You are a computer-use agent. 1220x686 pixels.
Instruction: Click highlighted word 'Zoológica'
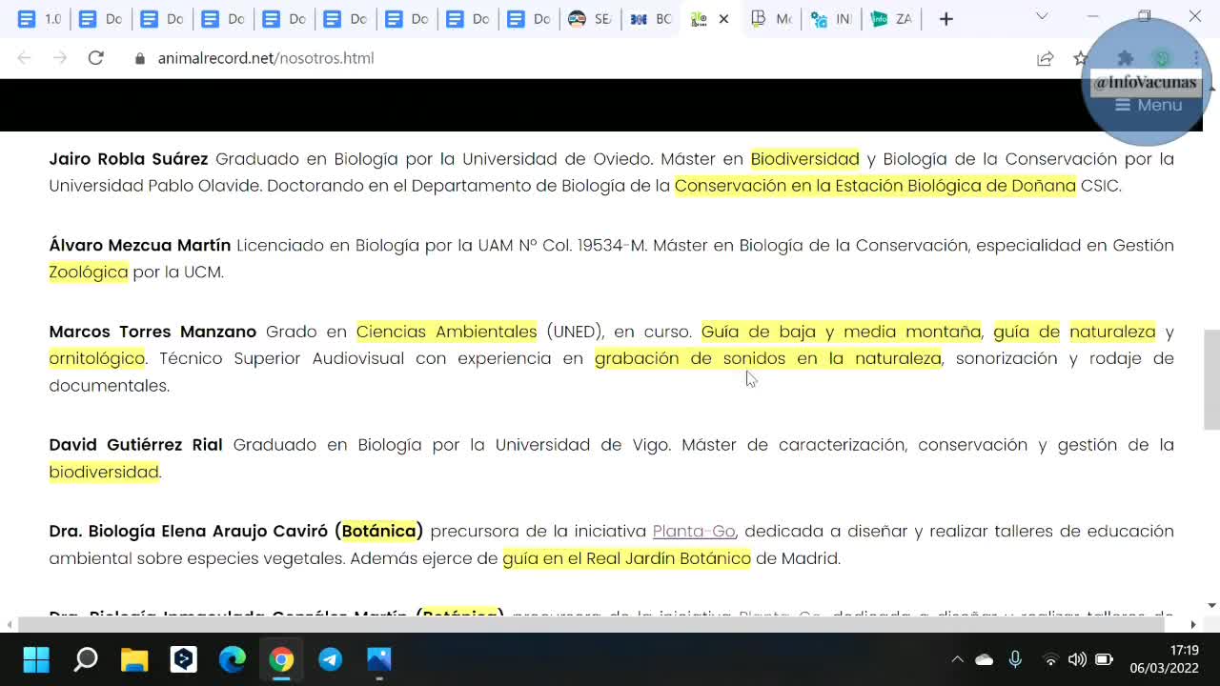tap(89, 272)
